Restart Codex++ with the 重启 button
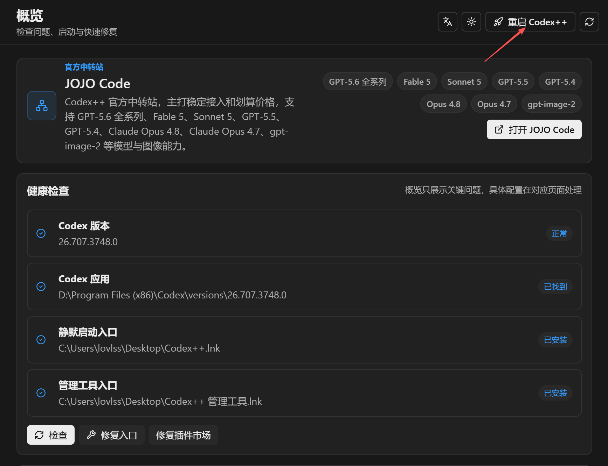 click(530, 22)
